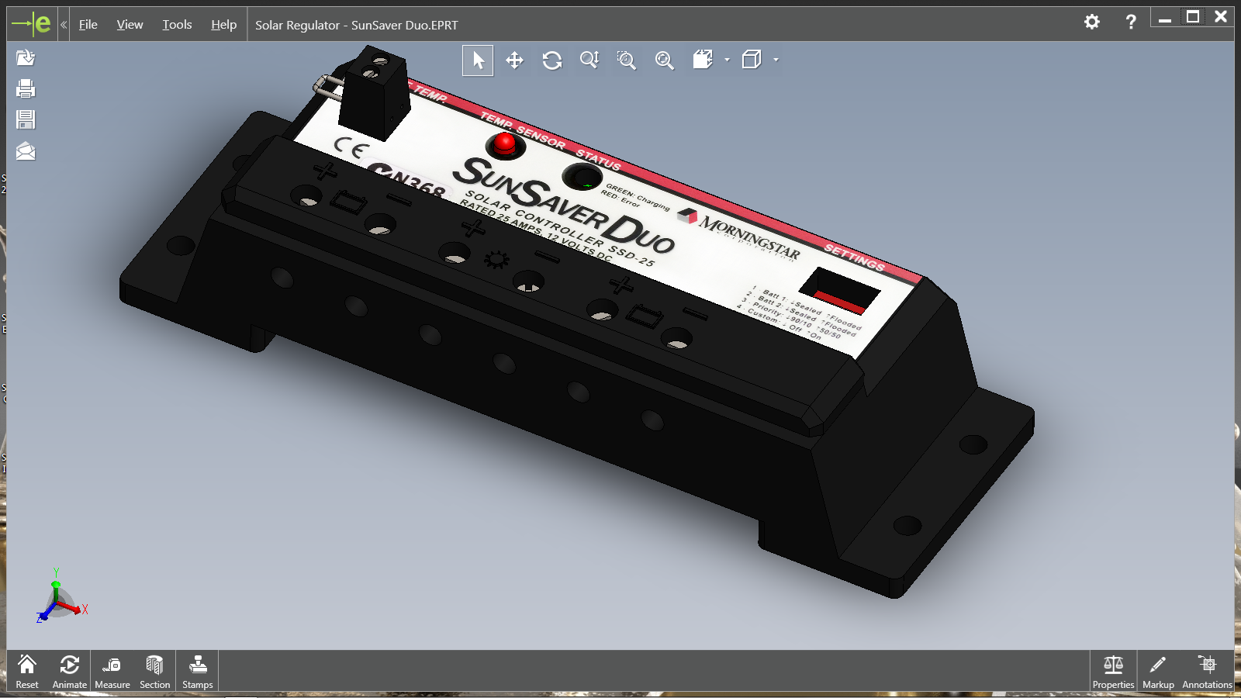The image size is (1241, 698).
Task: Click the Print icon in left sidebar
Action: click(x=26, y=89)
